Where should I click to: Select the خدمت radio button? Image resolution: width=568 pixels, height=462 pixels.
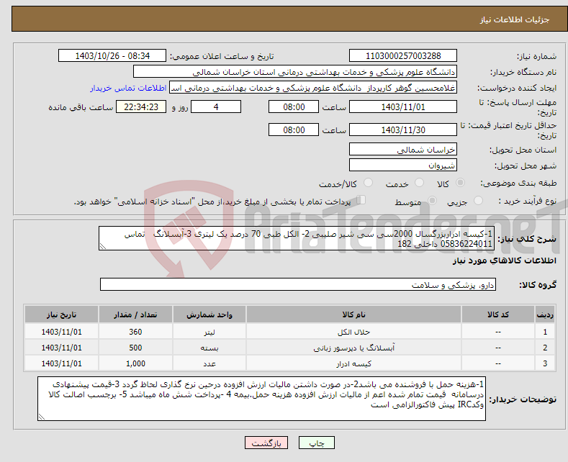click(x=419, y=183)
